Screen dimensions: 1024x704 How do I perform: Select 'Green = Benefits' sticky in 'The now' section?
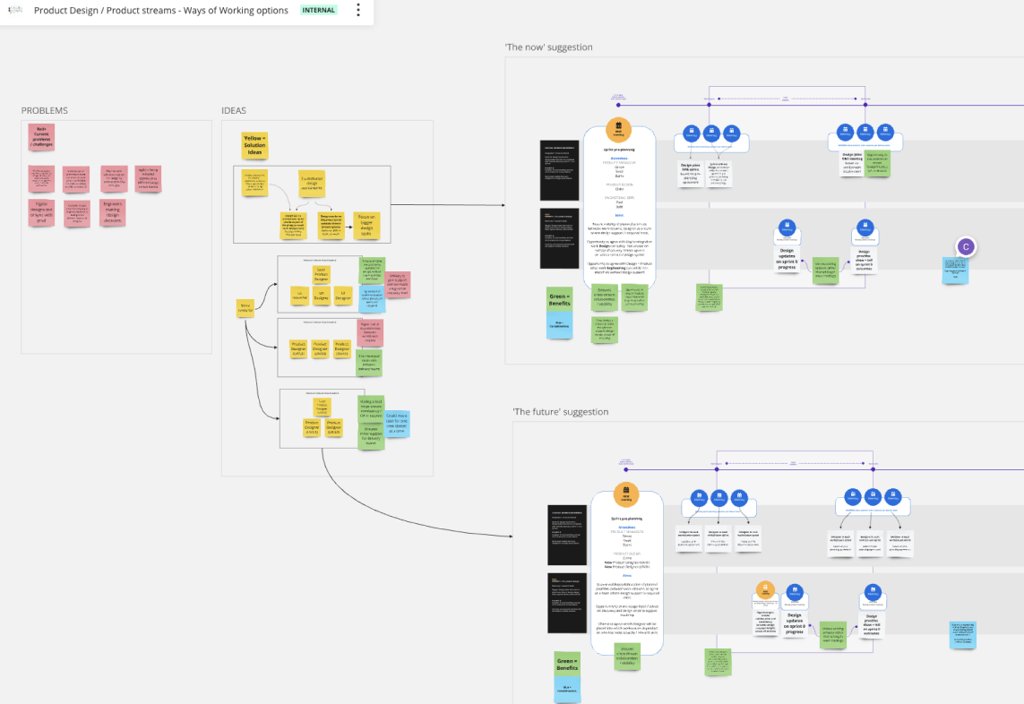pyautogui.click(x=559, y=300)
